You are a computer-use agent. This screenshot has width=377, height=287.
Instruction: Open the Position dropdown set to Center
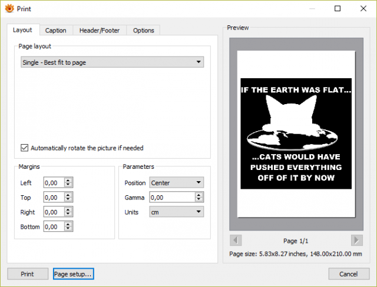[177, 183]
